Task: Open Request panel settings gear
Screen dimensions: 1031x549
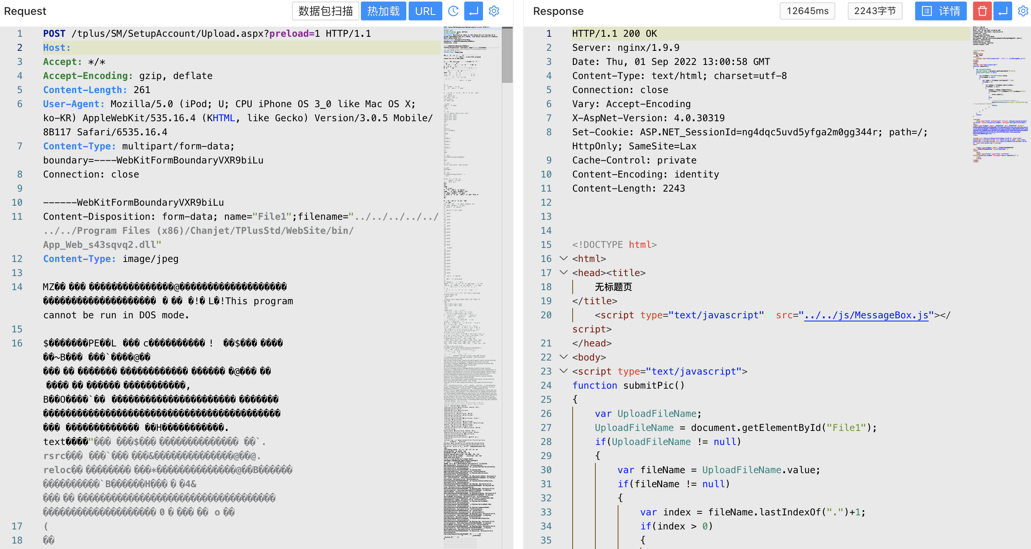Action: [x=494, y=11]
